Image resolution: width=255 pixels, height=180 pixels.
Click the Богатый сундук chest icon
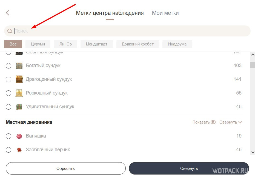coord(19,65)
